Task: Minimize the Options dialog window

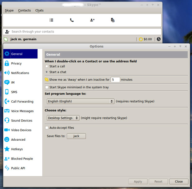Action: [x=169, y=46]
